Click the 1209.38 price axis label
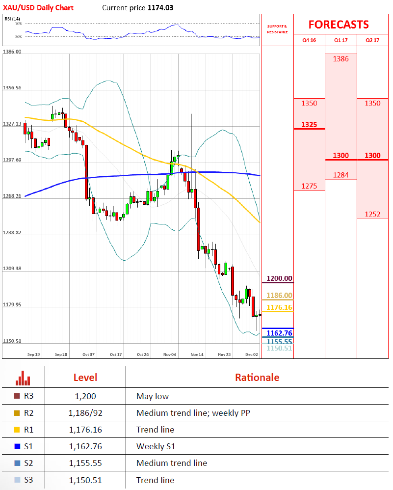The width and height of the screenshot is (393, 490). 12,269
